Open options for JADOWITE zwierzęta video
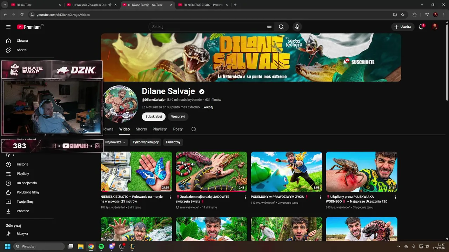The height and width of the screenshot is (252, 449). click(245, 197)
